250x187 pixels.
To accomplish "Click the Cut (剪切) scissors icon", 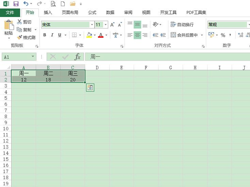I will click(19, 22).
